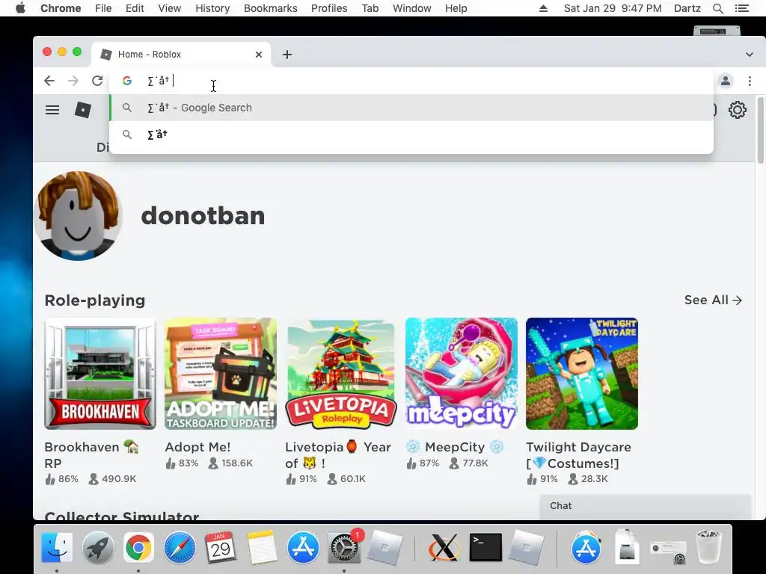
Task: Open the Brookhaven RP game thumbnail
Action: pyautogui.click(x=100, y=374)
